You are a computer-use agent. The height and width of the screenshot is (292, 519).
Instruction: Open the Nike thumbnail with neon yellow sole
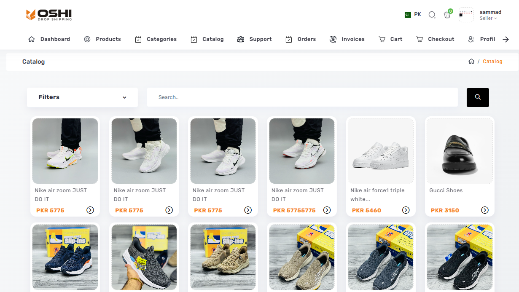click(65, 151)
